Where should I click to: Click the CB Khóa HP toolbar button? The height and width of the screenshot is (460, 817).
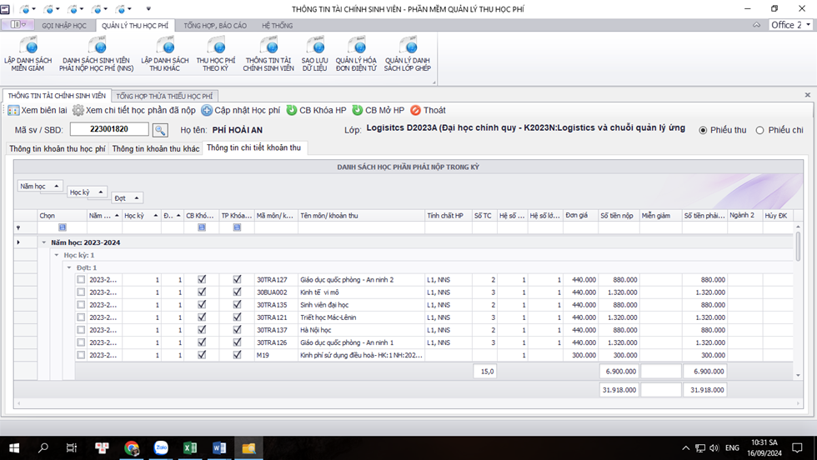click(315, 110)
